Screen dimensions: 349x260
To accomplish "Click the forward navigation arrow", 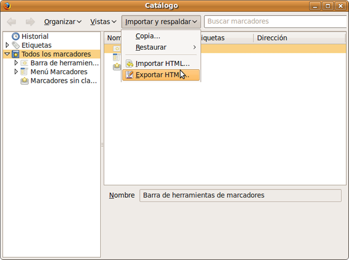I will (x=30, y=22).
